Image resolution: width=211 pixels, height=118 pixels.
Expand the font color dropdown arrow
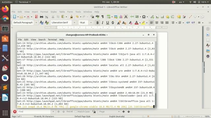pos(140,23)
